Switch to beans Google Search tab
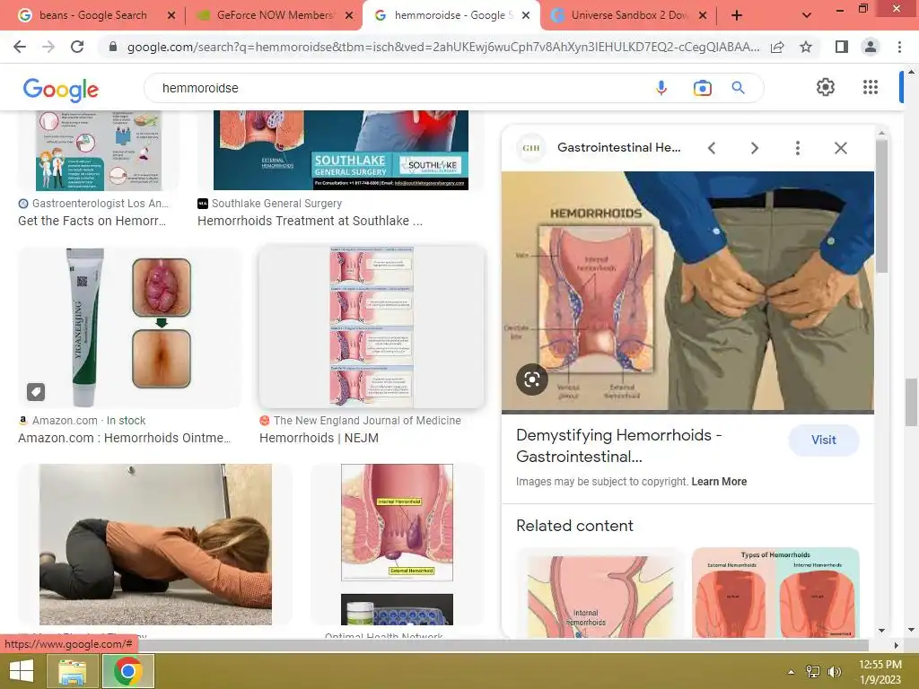 coord(92,15)
